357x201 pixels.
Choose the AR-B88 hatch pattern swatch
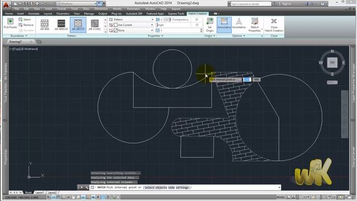(45, 25)
